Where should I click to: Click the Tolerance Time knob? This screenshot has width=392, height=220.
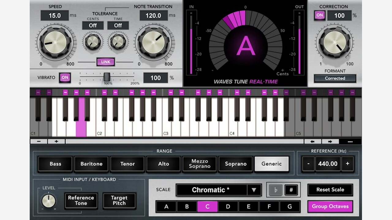point(118,42)
